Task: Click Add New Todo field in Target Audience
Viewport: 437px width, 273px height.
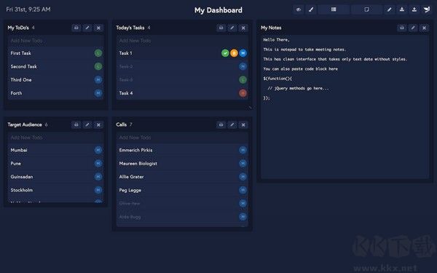Action: [56, 138]
